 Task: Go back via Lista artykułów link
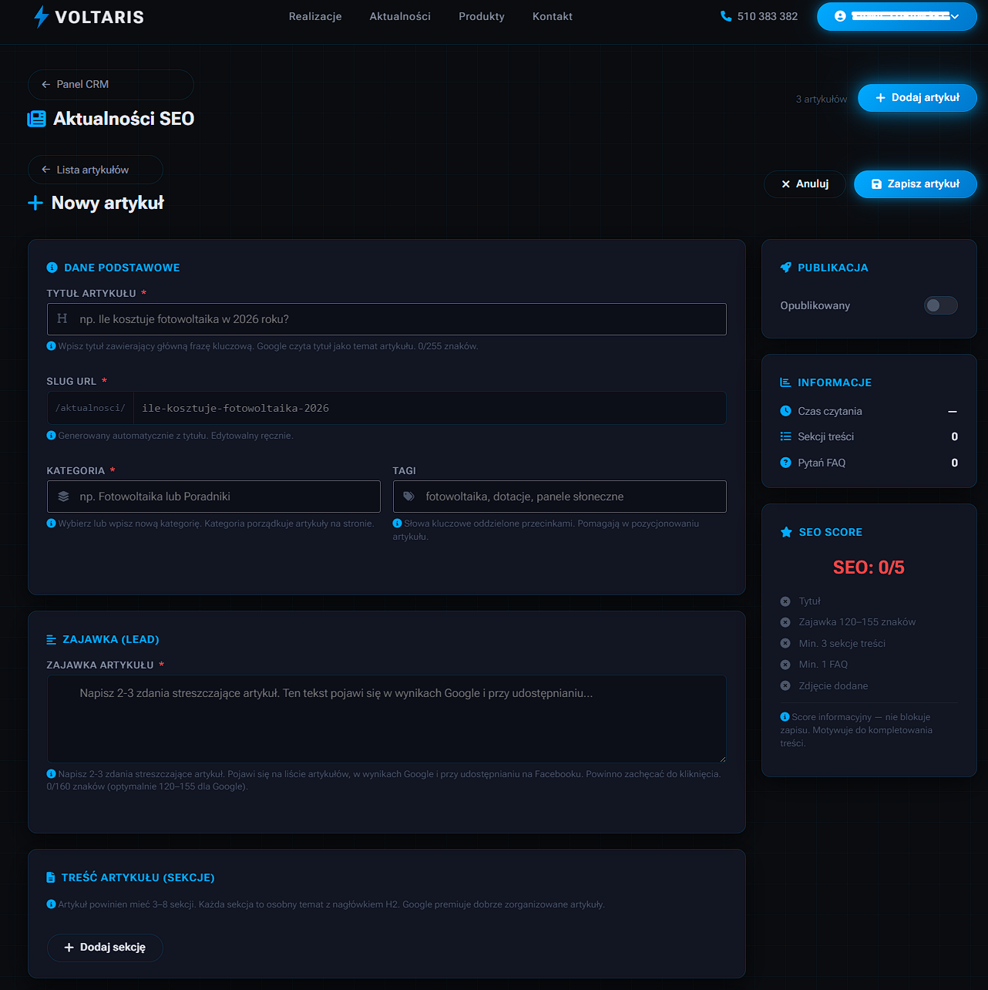tap(95, 170)
